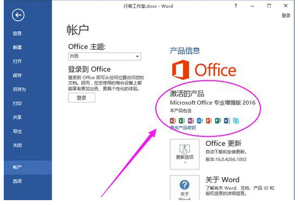
Task: Close the Word window
Action: coord(286,6)
